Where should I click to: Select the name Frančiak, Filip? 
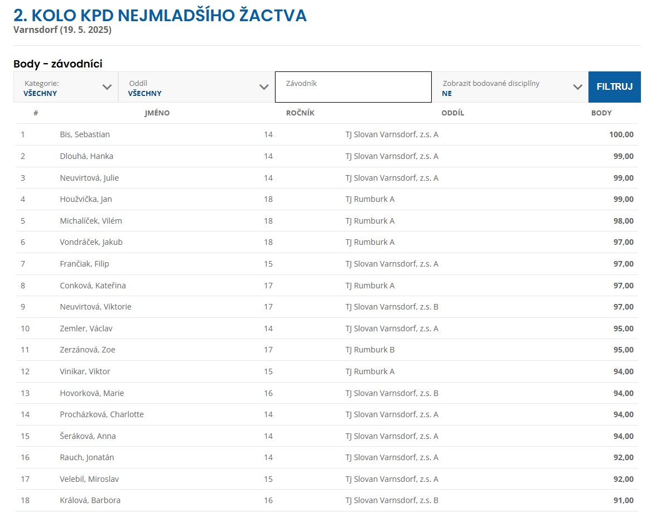point(84,264)
